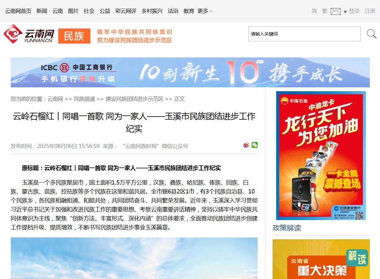
Task: Click the magnifying glass search icon
Action: tap(371, 34)
